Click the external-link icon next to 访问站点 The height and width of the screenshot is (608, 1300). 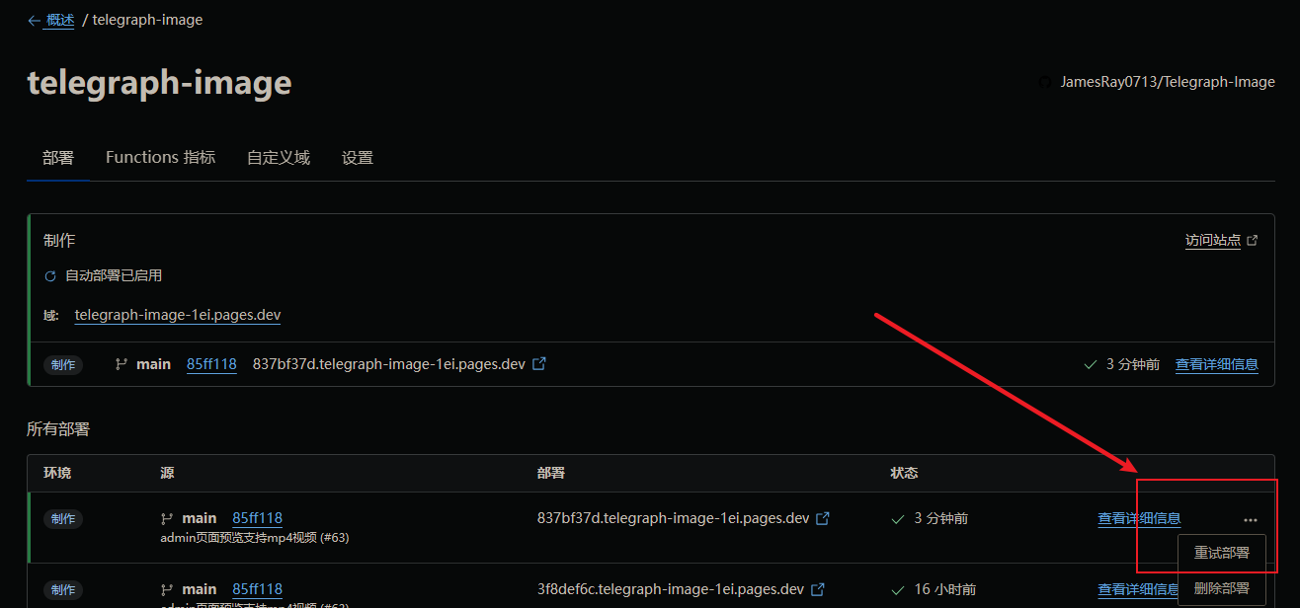tap(1253, 241)
